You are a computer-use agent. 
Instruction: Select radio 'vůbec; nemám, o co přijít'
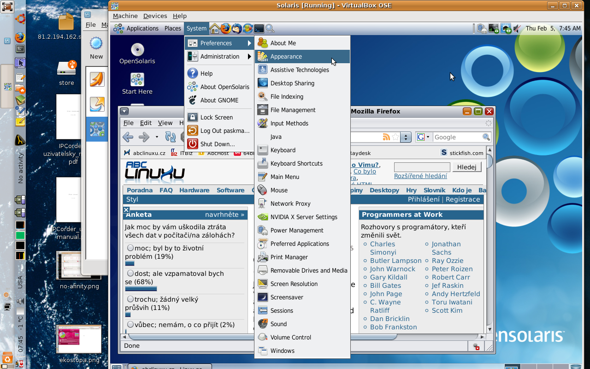click(130, 325)
